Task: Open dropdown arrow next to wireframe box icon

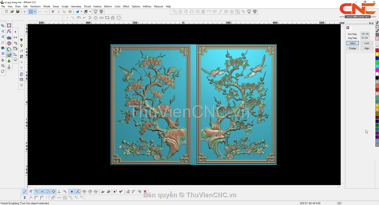Action: (90, 12)
